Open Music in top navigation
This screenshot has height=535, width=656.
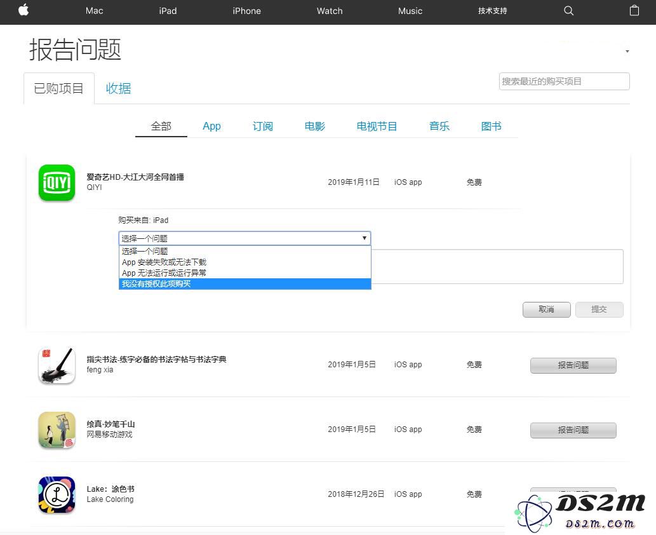pyautogui.click(x=410, y=11)
